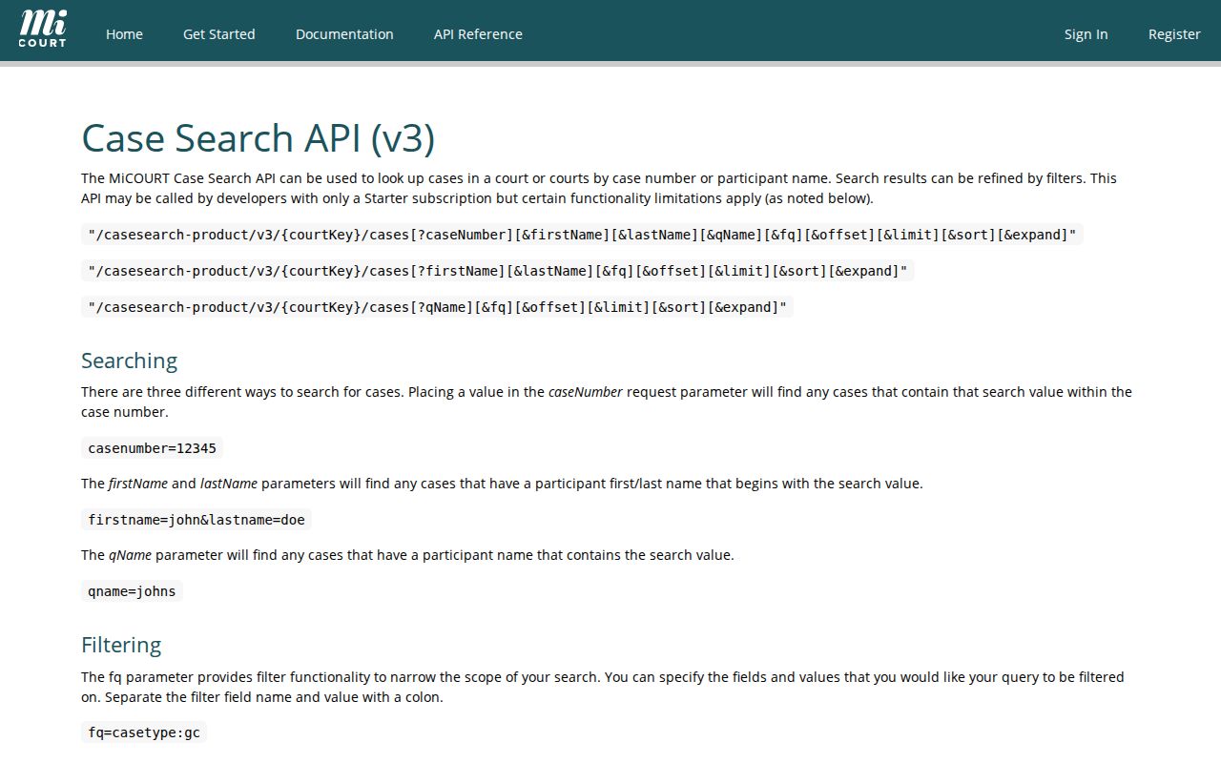The height and width of the screenshot is (763, 1221).
Task: Click the endpoint starting with ?caseNumber
Action: coord(582,235)
